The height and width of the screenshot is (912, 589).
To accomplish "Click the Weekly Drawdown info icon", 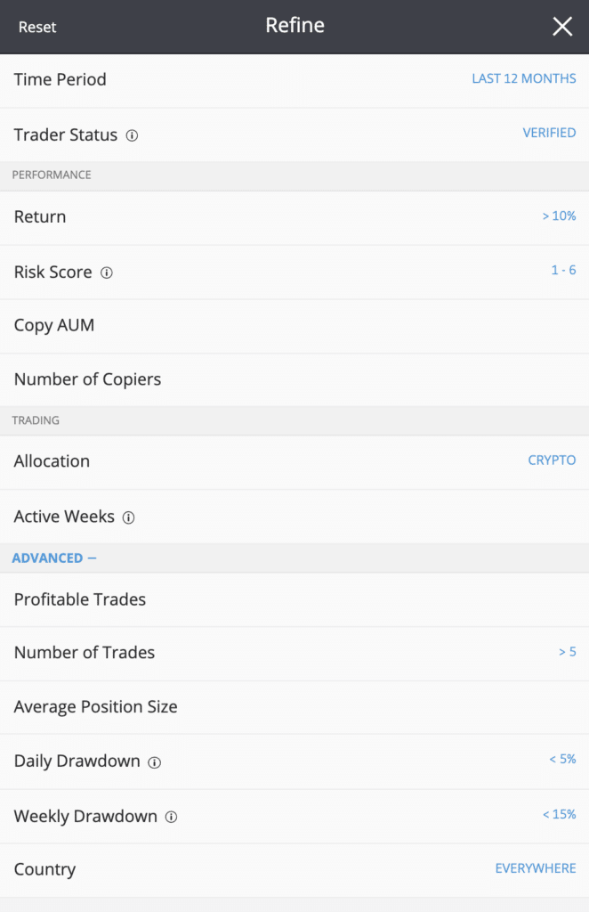I will [x=171, y=817].
